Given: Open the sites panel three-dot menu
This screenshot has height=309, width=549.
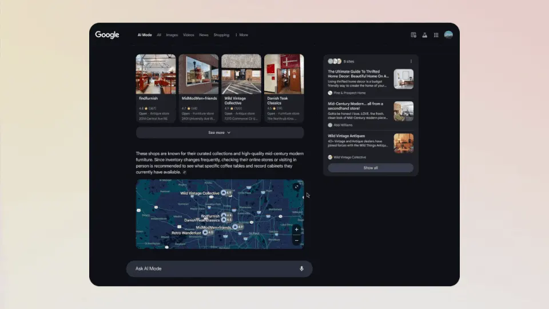Looking at the screenshot, I should [411, 61].
